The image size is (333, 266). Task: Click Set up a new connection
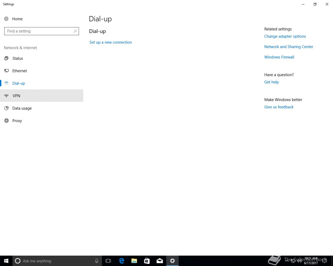(111, 42)
